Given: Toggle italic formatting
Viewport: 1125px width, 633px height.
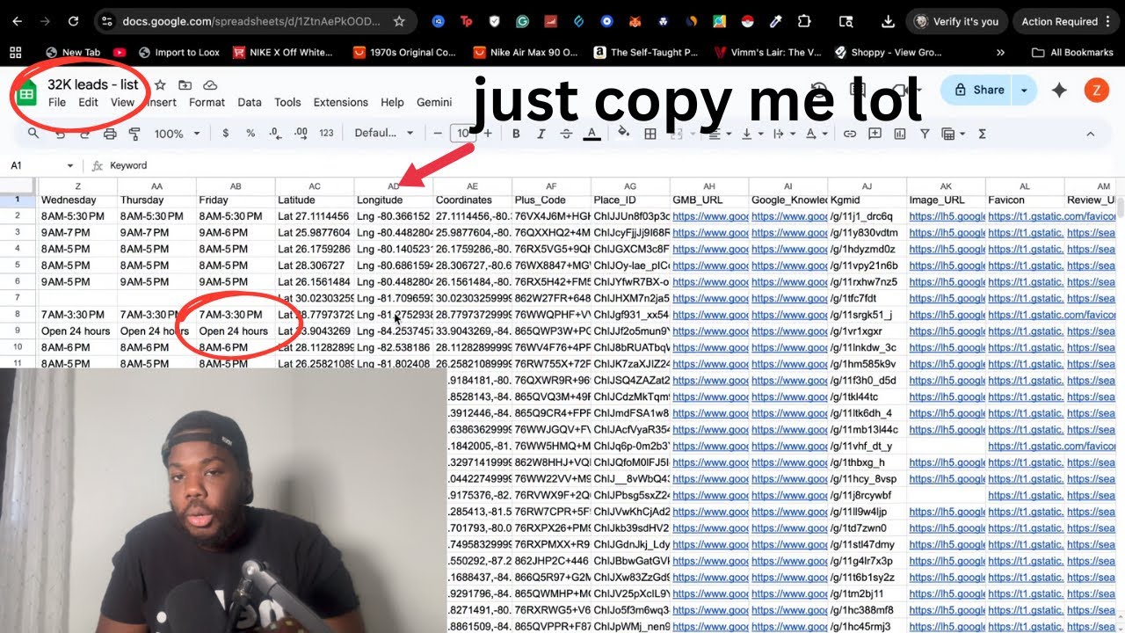Looking at the screenshot, I should [541, 134].
